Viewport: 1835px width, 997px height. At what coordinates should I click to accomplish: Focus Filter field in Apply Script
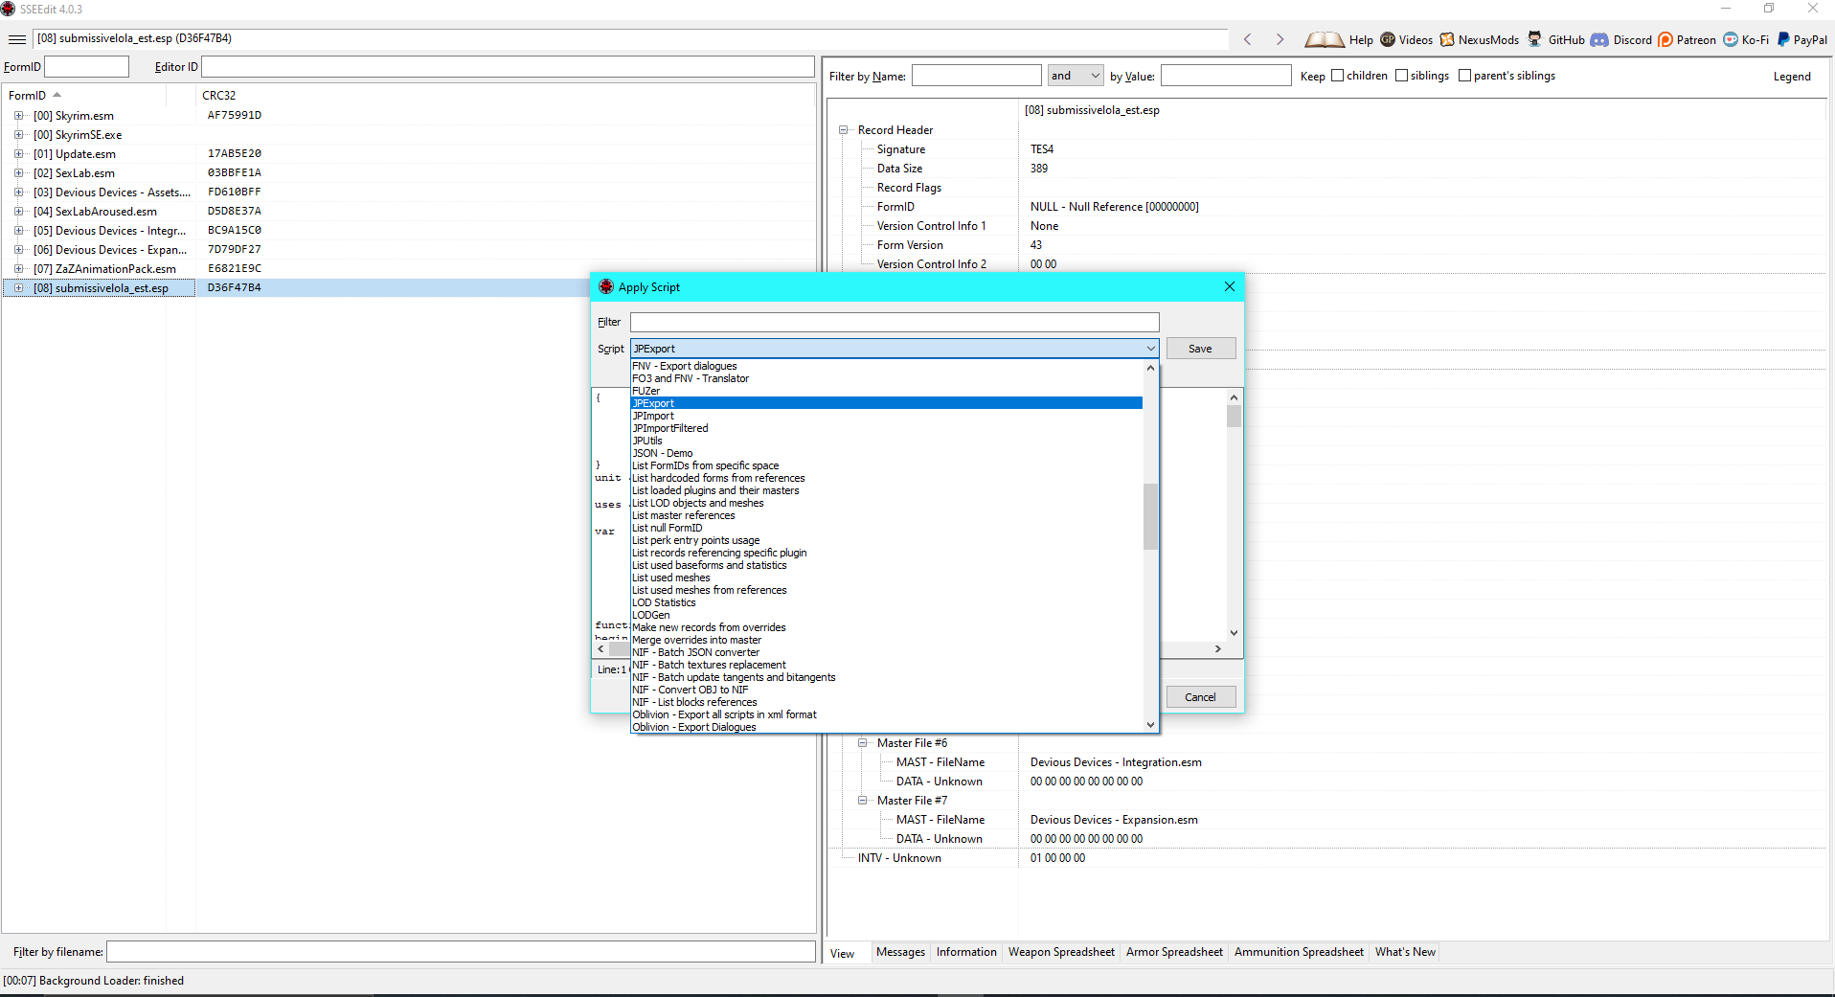click(895, 322)
